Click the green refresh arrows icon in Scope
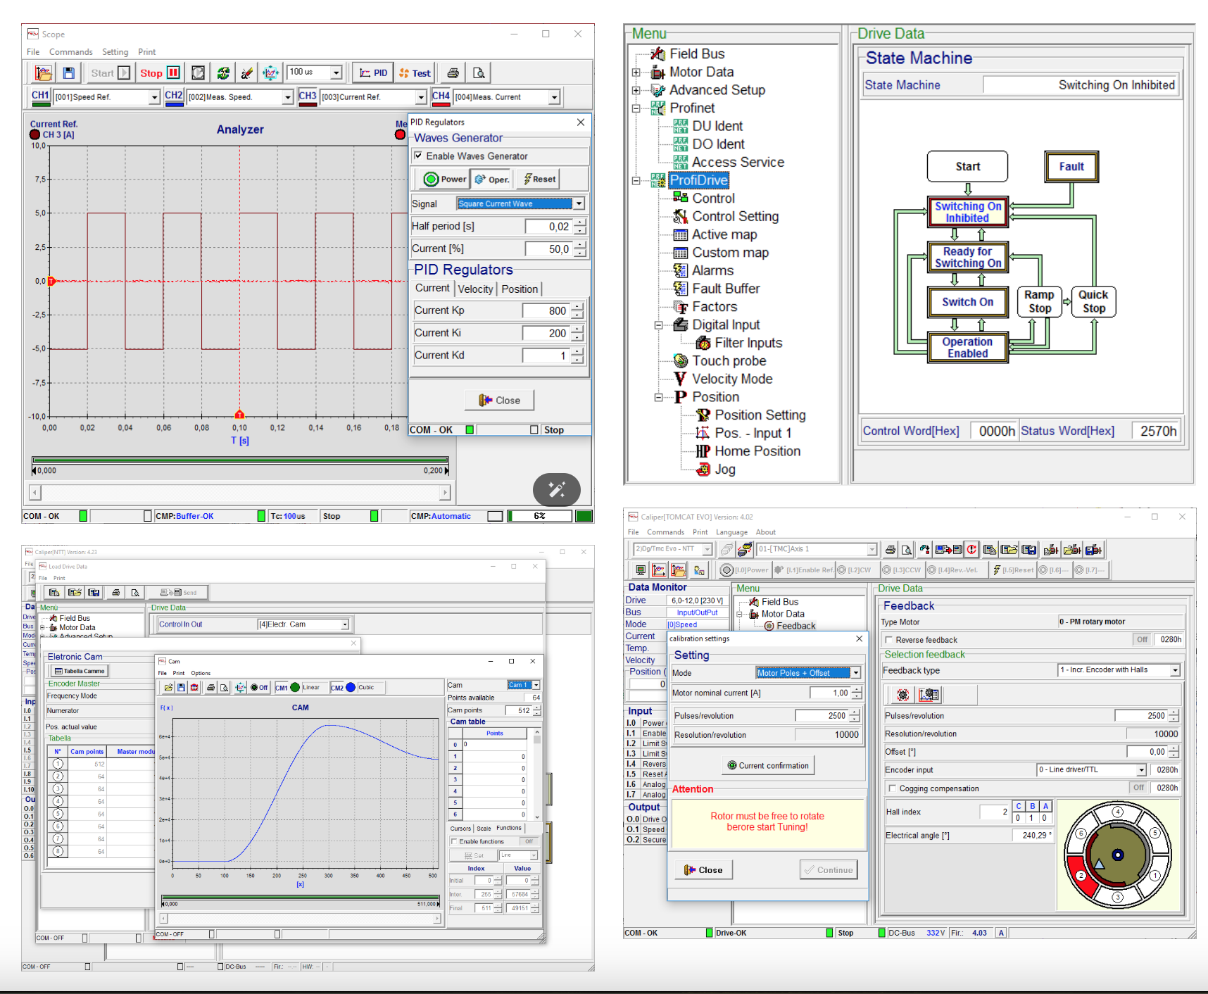1208x994 pixels. click(223, 73)
